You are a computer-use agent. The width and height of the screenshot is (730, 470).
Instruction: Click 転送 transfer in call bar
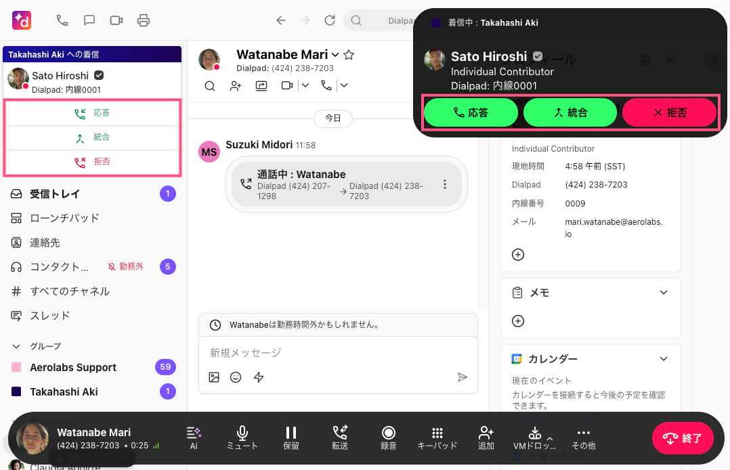point(340,438)
